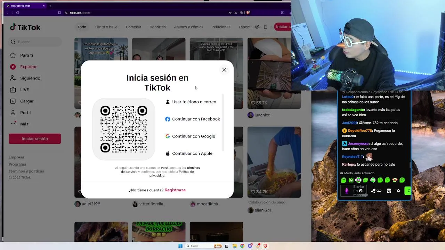Open File Explorer from the taskbar

pyautogui.click(x=235, y=246)
